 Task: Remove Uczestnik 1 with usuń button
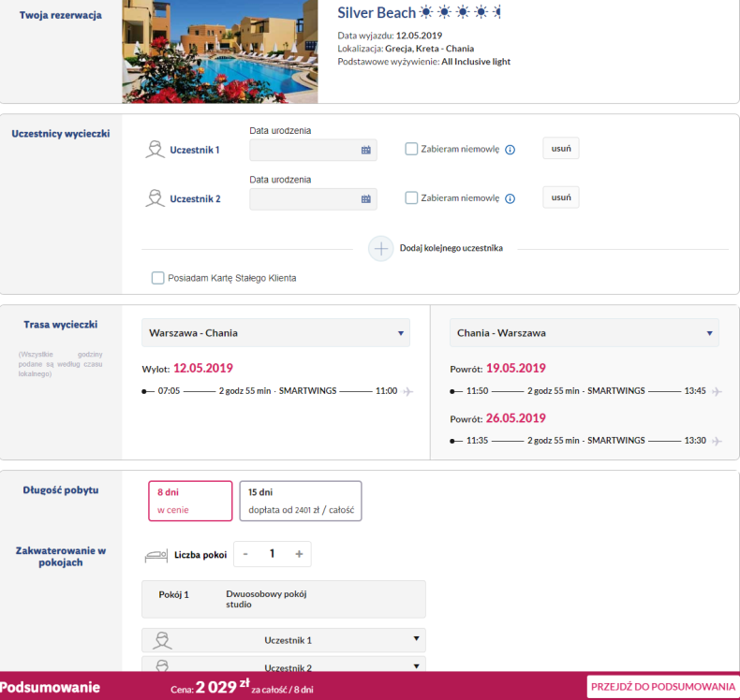[x=561, y=149]
